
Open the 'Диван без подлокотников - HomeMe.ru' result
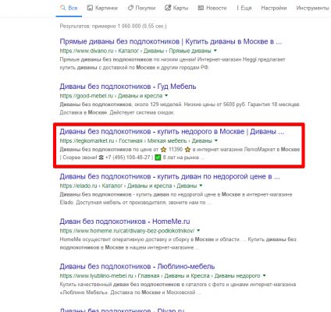125,222
